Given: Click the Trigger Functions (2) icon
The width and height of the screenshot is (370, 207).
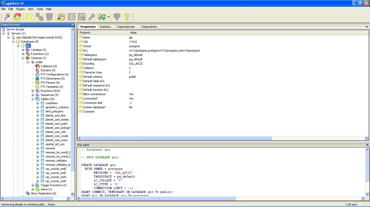Looking at the screenshot, I should click(38, 185).
